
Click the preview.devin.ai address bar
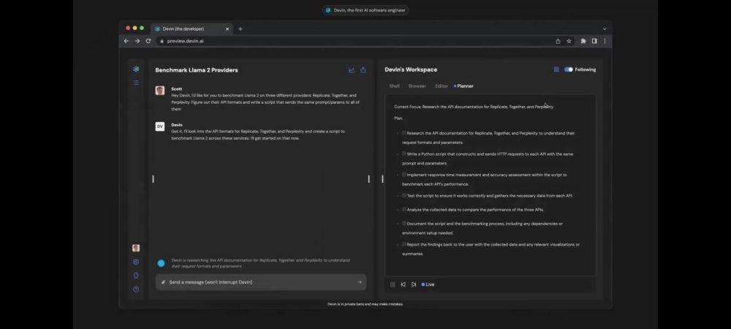[x=364, y=41]
